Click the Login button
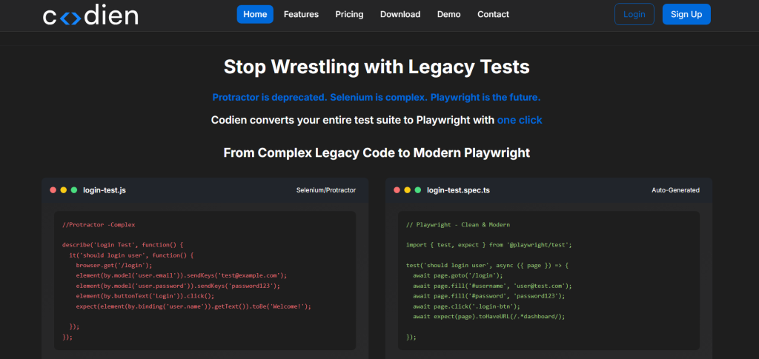759x359 pixels. (x=634, y=14)
